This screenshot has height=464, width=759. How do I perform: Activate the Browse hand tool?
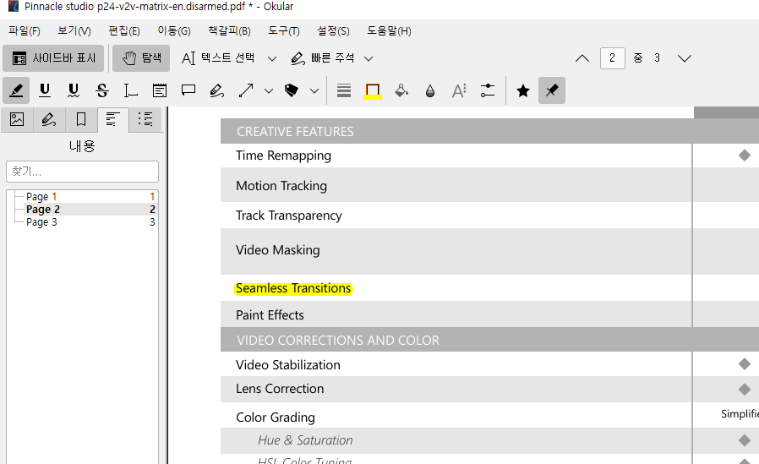[x=141, y=58]
